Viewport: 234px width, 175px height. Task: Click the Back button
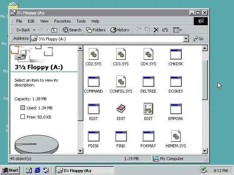23,30
